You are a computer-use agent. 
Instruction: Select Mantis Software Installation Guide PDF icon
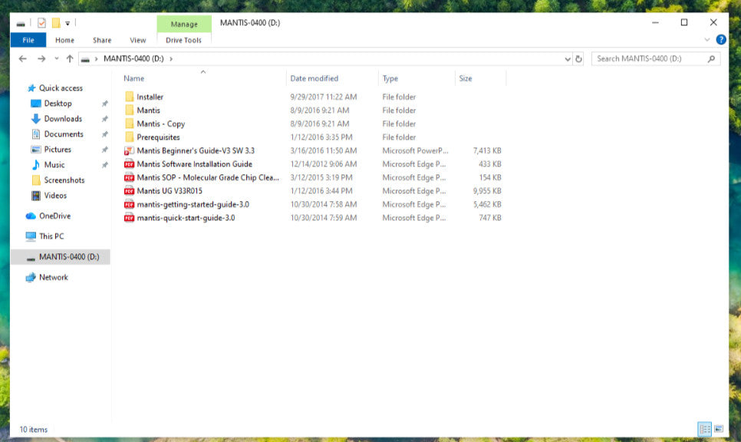click(129, 164)
